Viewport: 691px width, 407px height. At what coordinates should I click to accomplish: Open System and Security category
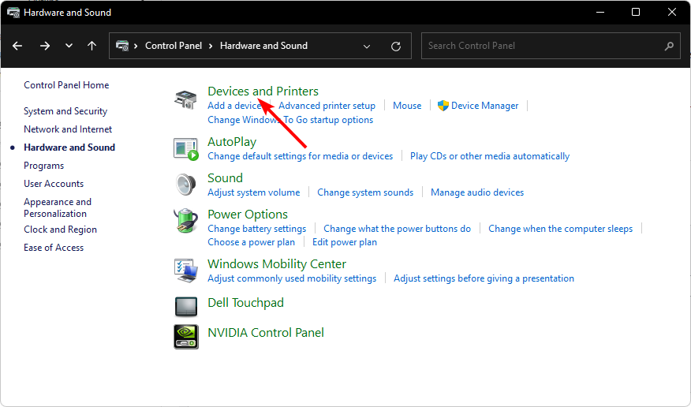65,111
